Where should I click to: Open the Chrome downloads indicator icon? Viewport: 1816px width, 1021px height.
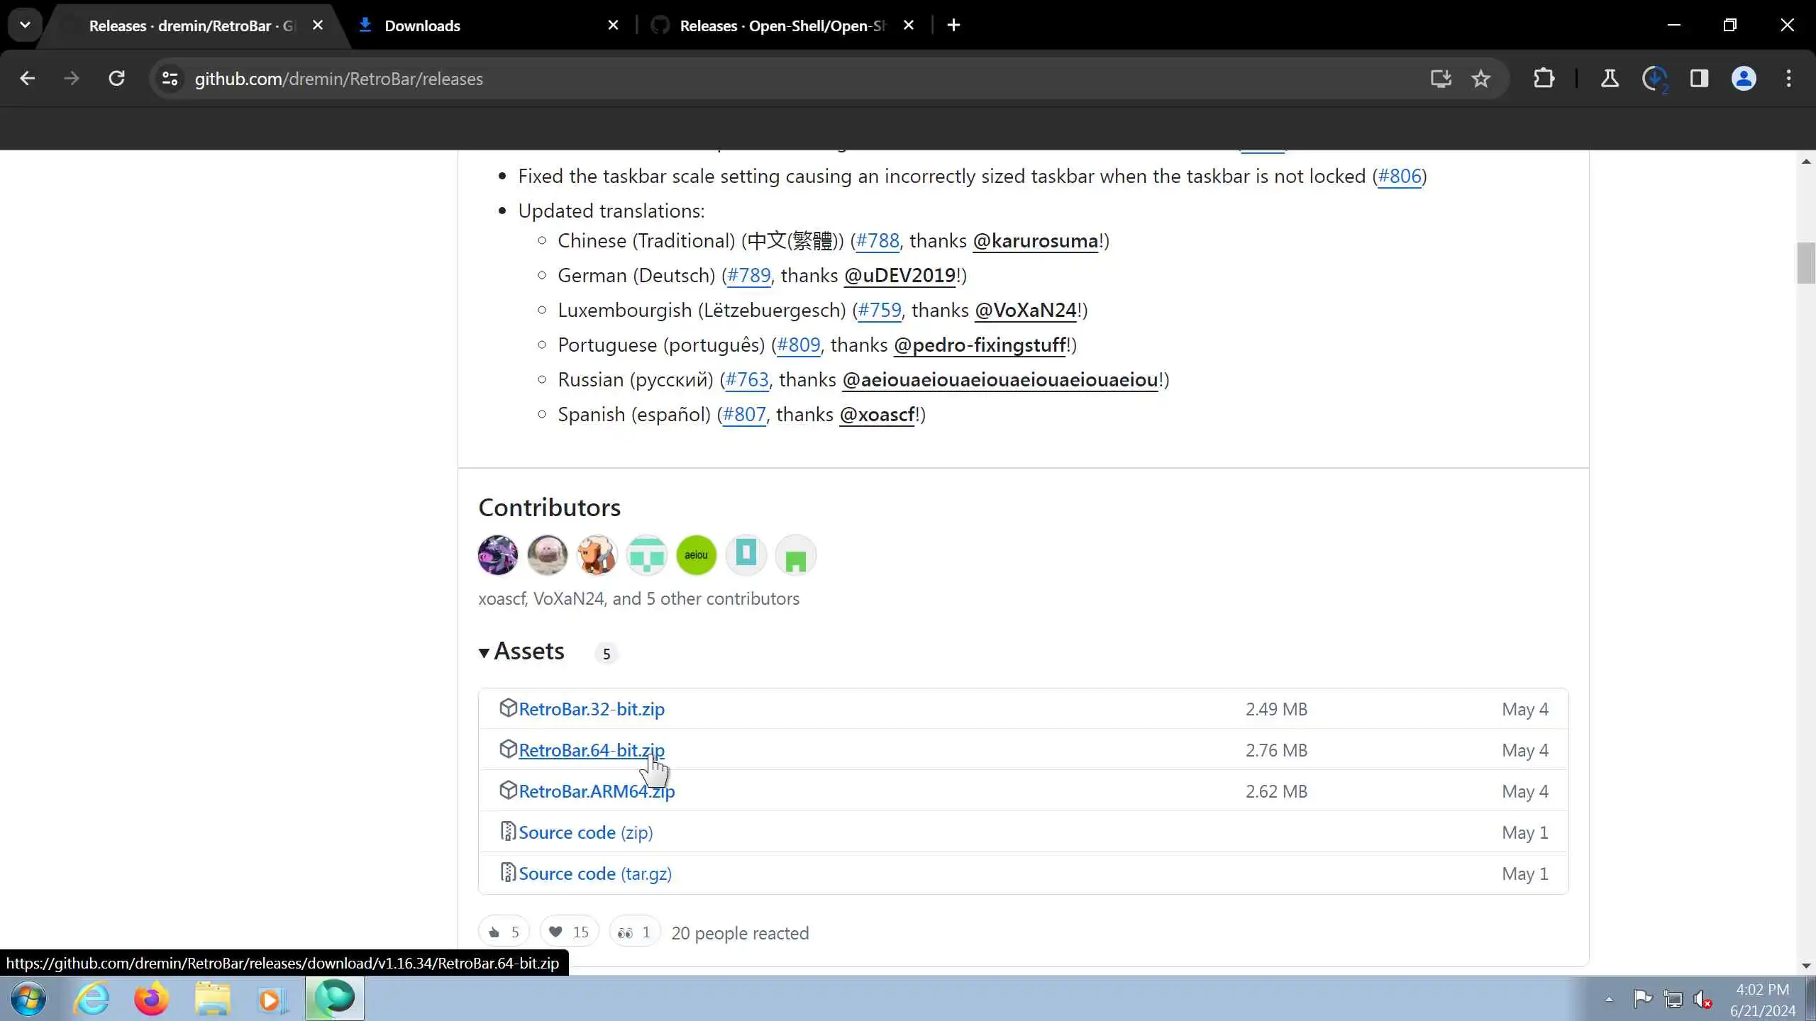[1654, 79]
